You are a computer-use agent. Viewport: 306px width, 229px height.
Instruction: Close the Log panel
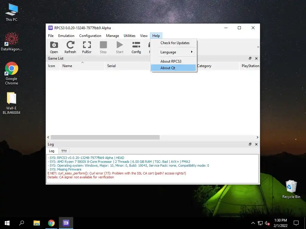pyautogui.click(x=256, y=144)
